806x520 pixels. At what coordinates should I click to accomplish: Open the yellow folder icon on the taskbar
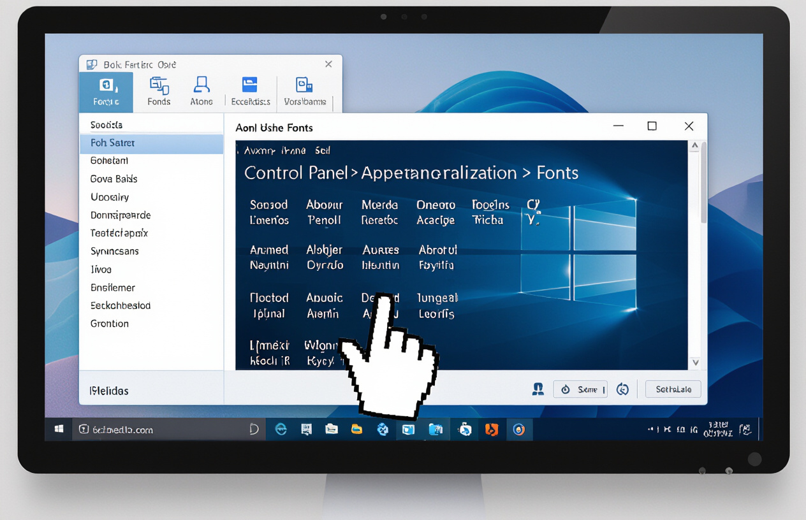[356, 430]
